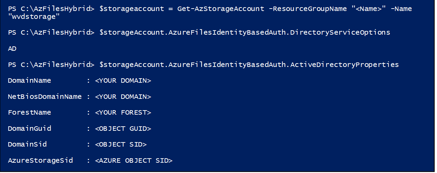Click the AzureStorageSid property label
This screenshot has width=437, height=173.
click(x=40, y=160)
